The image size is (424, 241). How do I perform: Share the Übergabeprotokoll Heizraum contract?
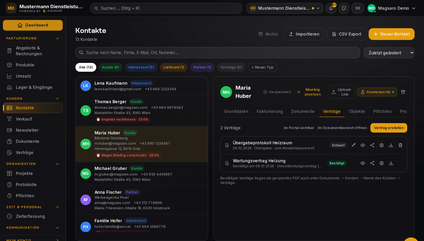click(372, 145)
